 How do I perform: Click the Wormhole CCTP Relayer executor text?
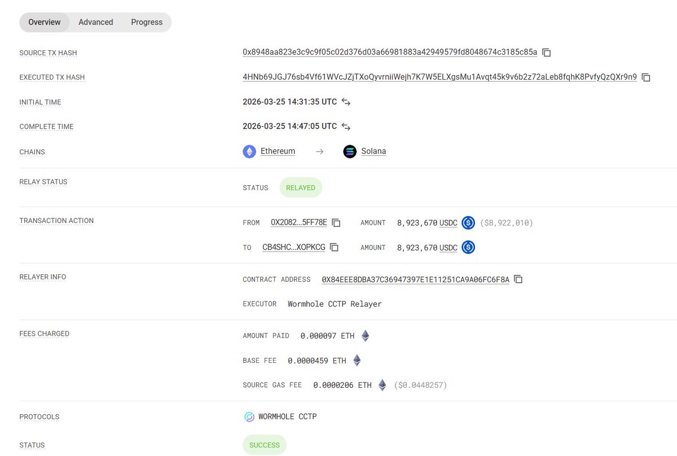click(335, 304)
